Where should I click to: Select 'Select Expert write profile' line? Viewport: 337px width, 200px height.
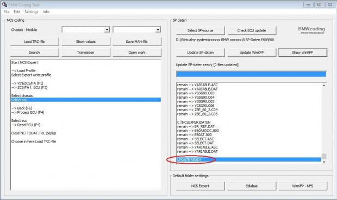coord(31,75)
